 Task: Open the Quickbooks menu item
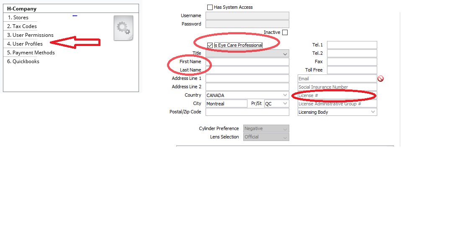point(26,61)
